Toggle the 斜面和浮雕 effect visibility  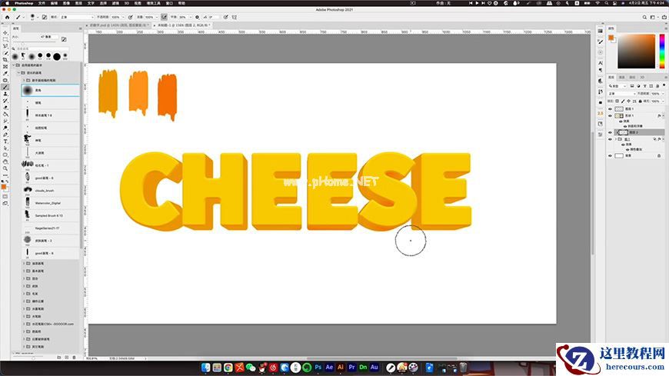[626, 126]
